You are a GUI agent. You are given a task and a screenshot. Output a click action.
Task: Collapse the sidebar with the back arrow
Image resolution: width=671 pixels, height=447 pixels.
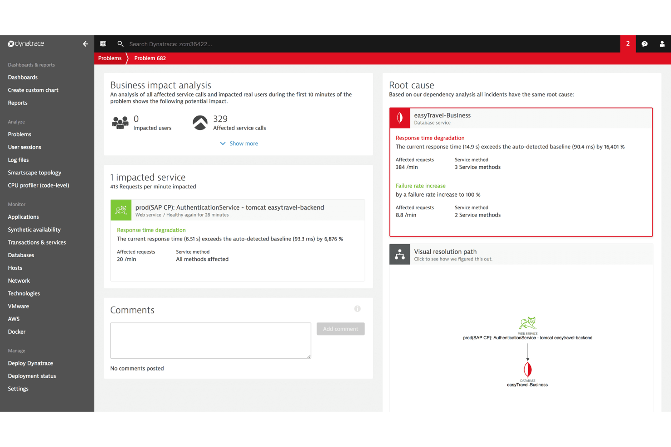85,44
